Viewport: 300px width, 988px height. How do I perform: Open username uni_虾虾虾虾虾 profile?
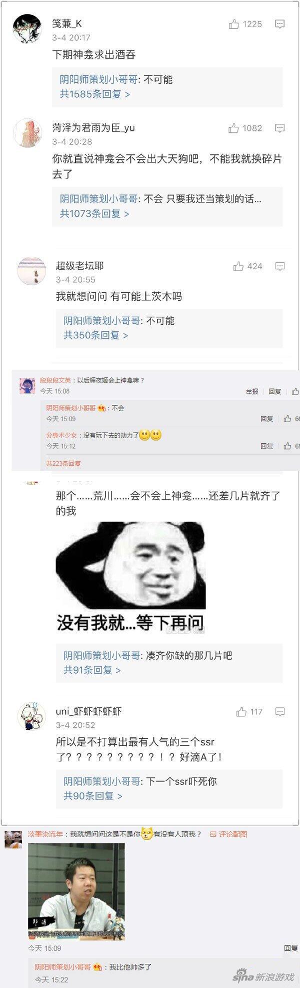[x=88, y=711]
